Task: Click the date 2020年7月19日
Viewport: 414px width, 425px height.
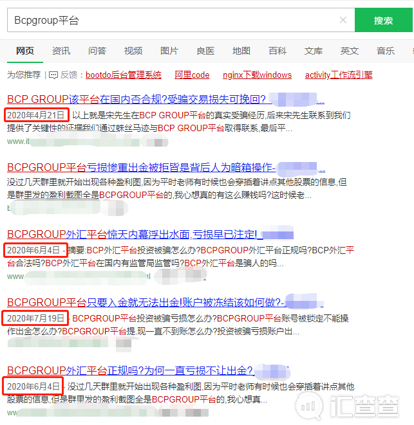Action: click(x=35, y=318)
